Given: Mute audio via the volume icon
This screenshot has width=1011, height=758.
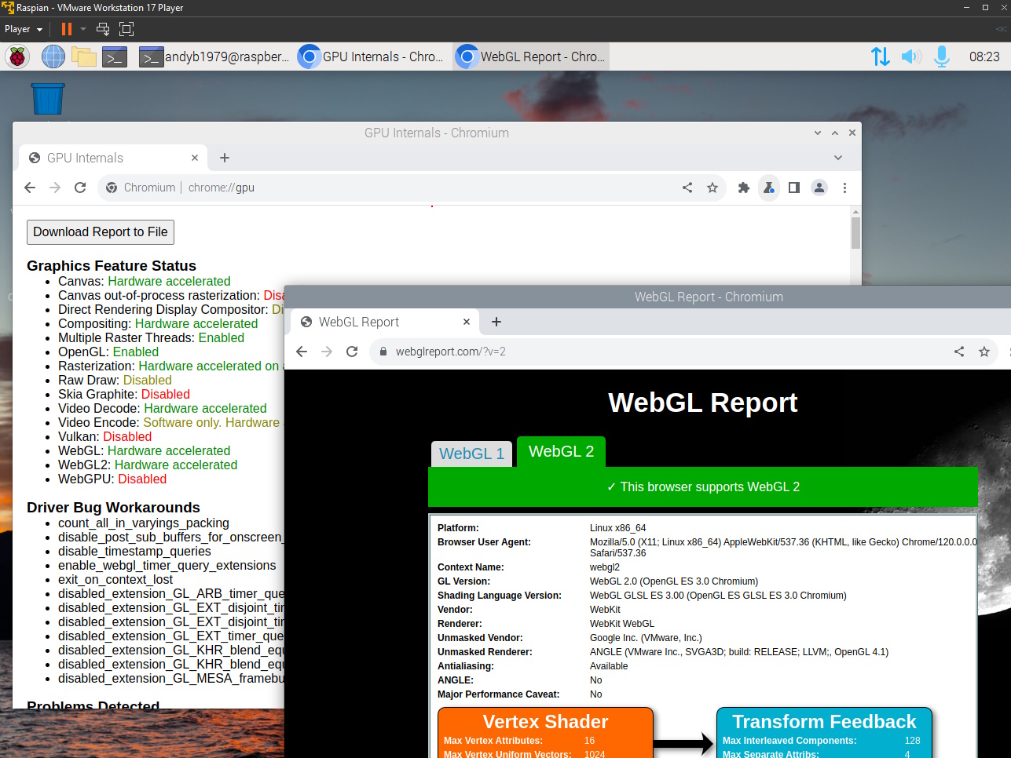Looking at the screenshot, I should coord(910,56).
